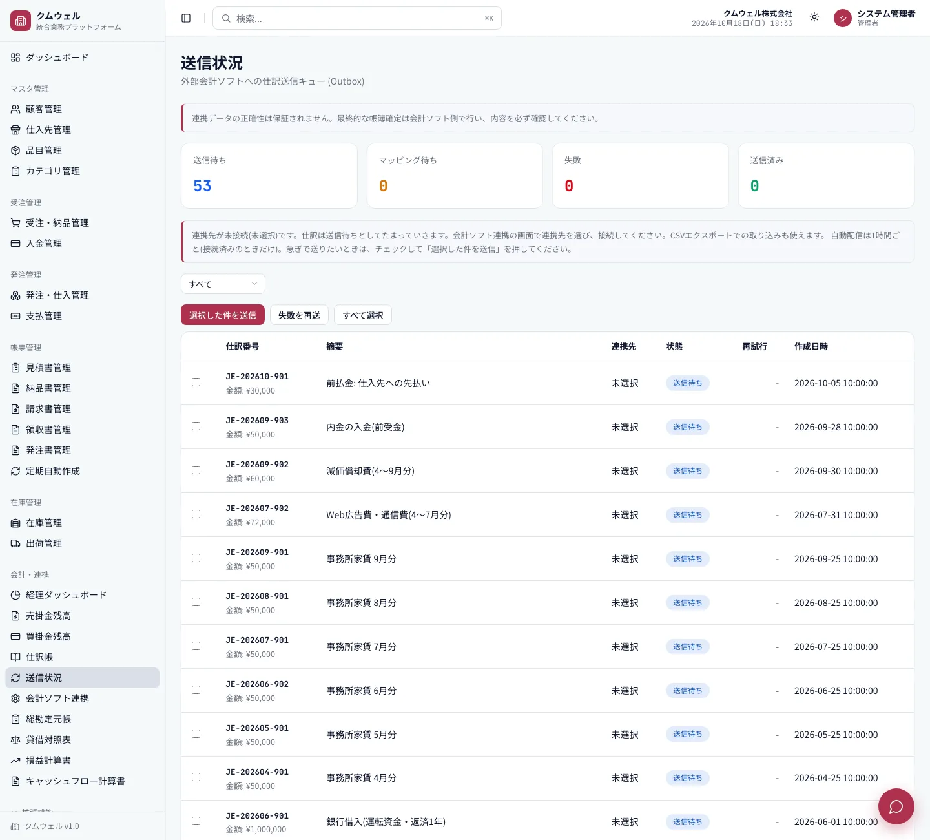The image size is (930, 840).
Task: Switch theme with the sun icon
Action: 814,17
